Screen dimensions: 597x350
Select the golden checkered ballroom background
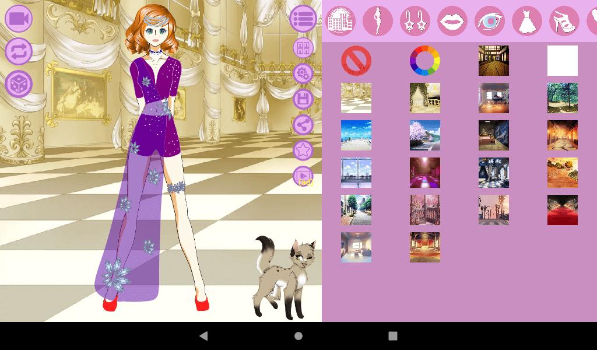coord(356,98)
